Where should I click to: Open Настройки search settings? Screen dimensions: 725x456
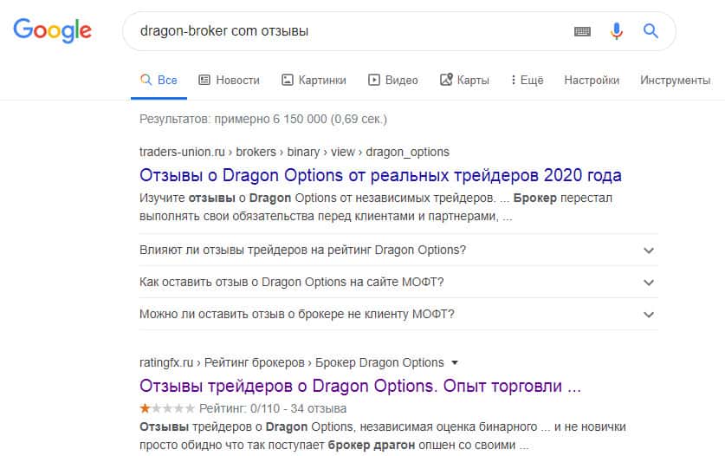click(x=592, y=80)
